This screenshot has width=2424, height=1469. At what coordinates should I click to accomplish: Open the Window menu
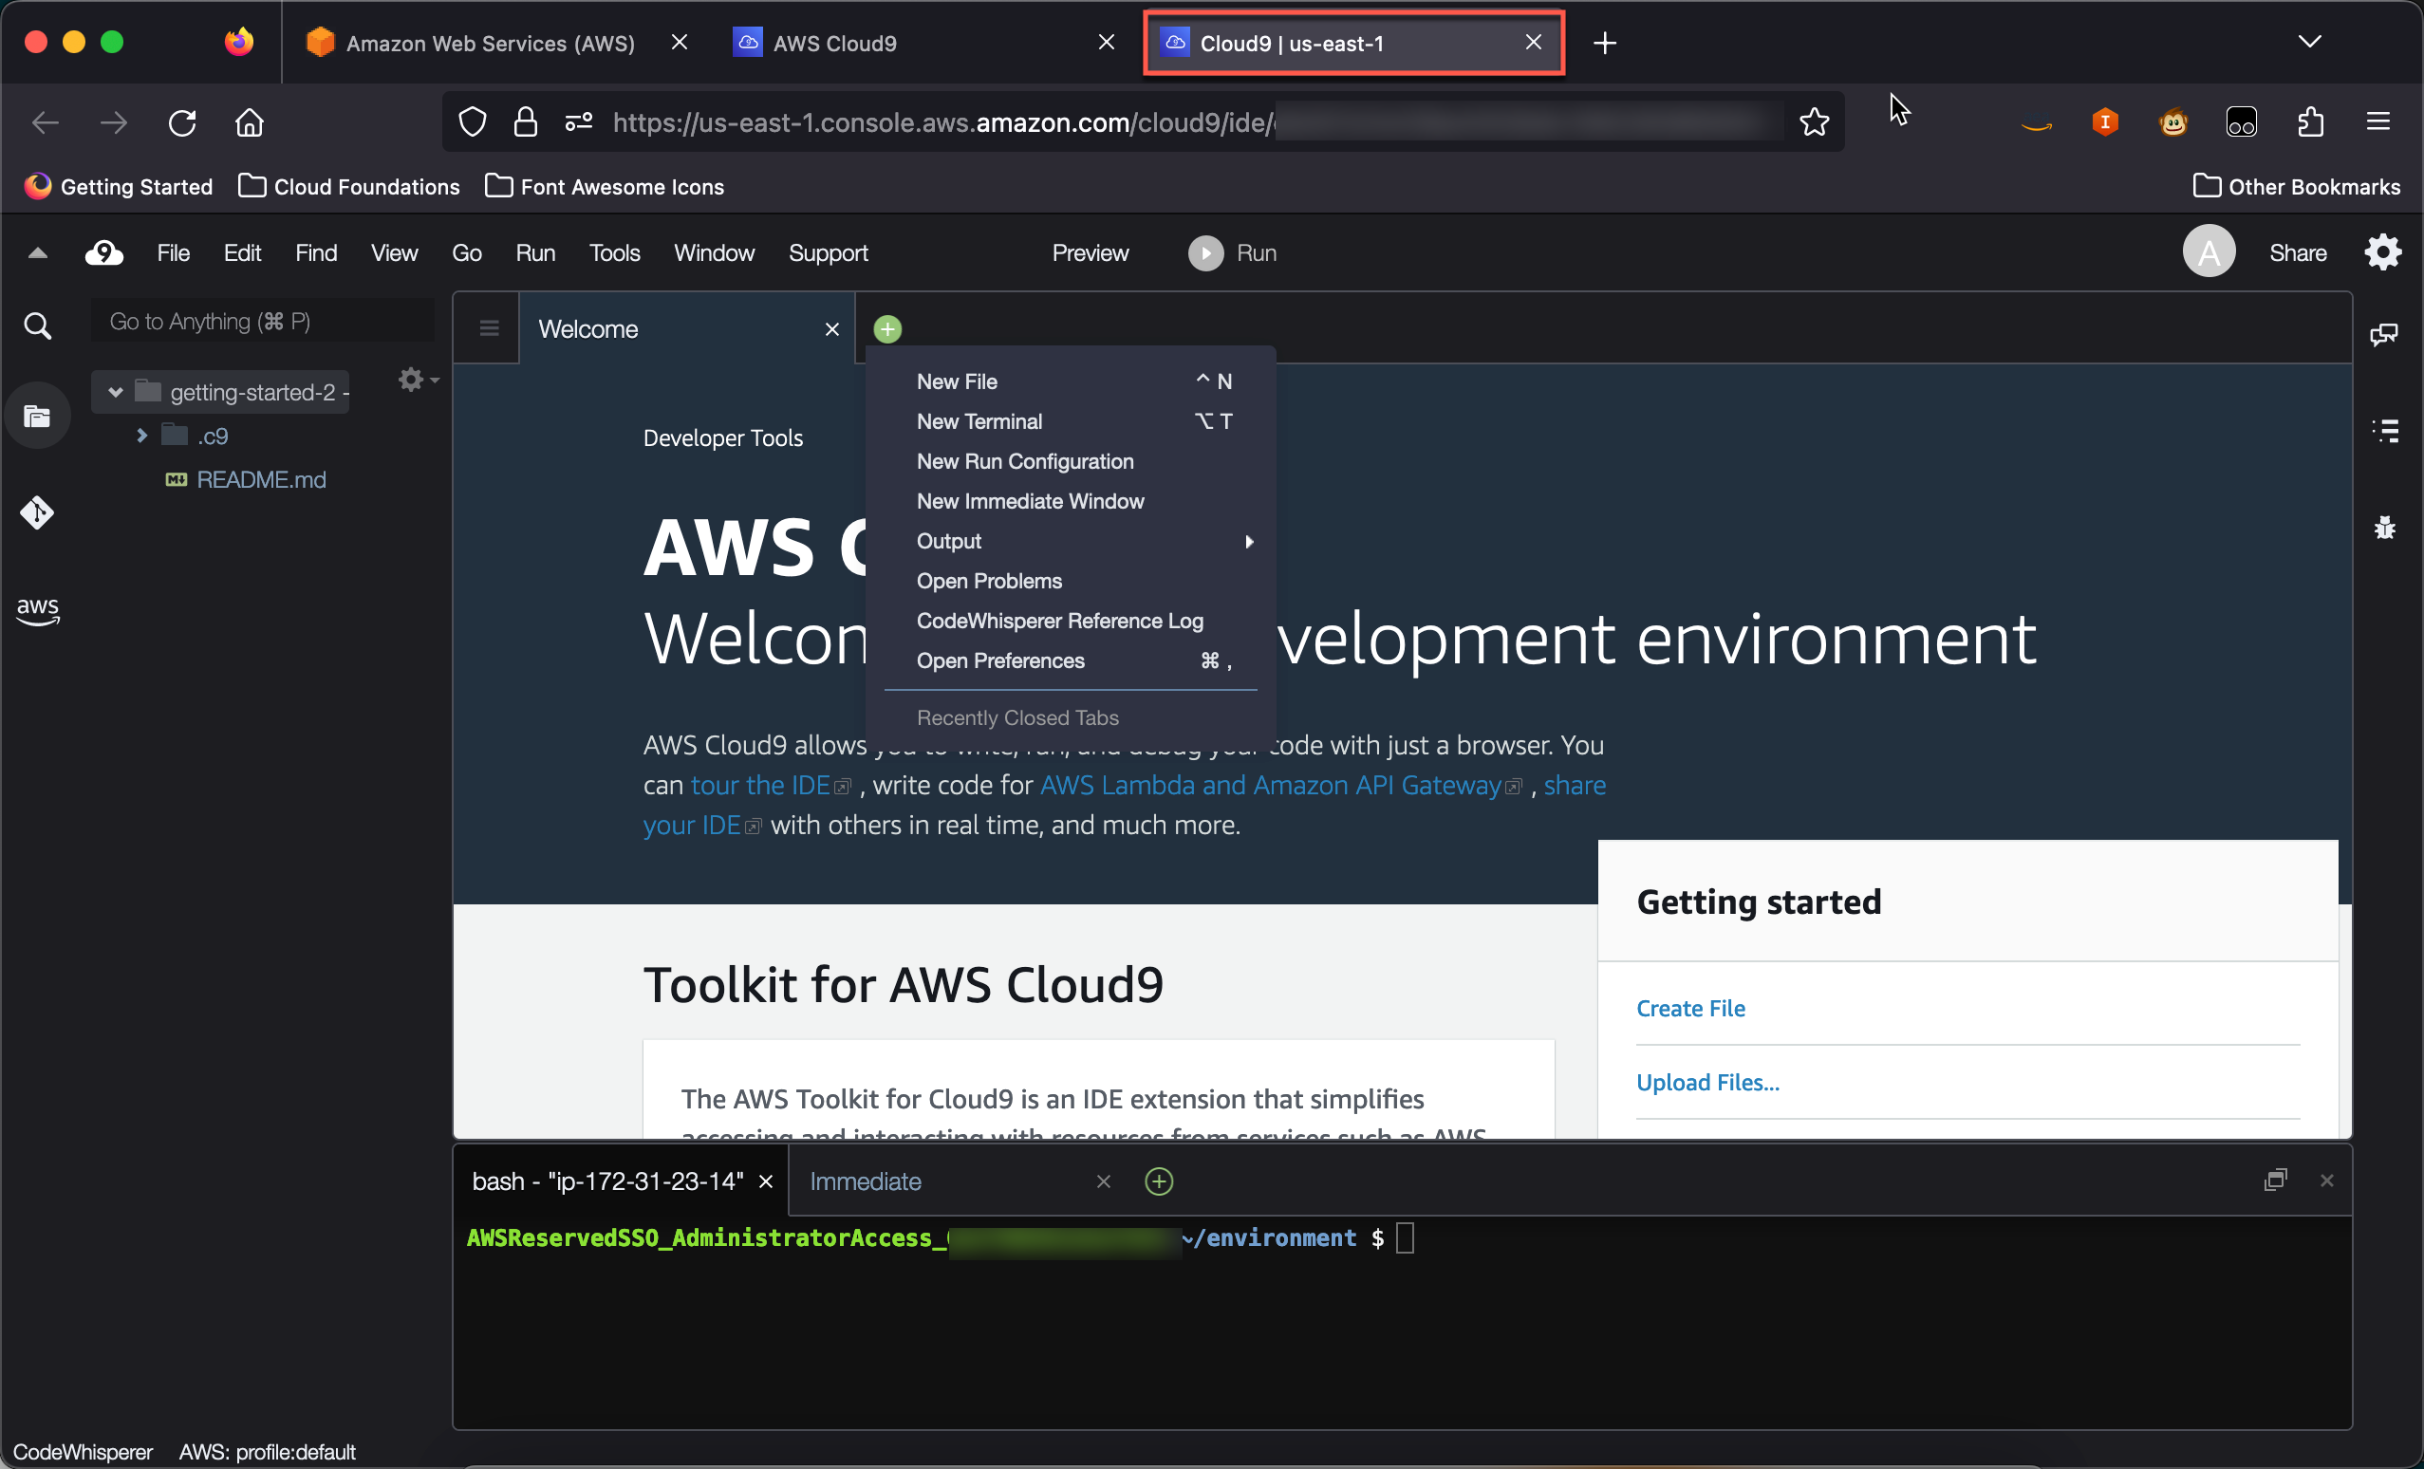715,252
